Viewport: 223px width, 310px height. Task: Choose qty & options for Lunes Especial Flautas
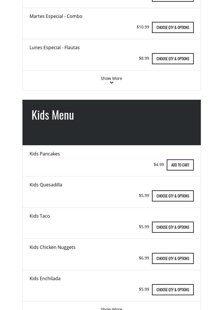pos(173,59)
